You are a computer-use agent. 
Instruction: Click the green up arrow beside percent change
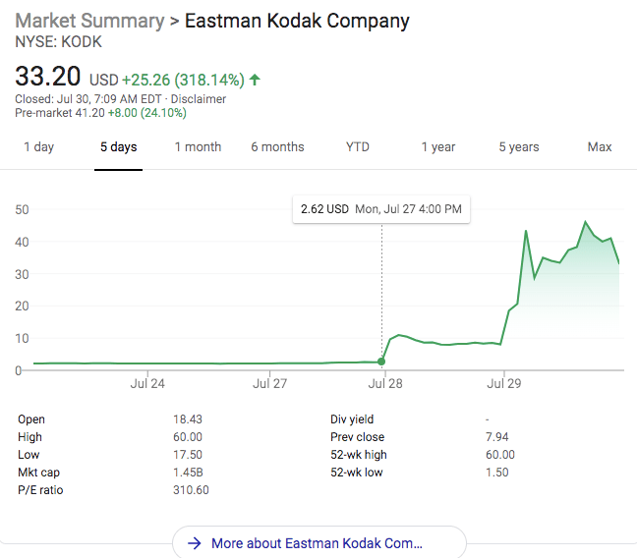[x=256, y=80]
